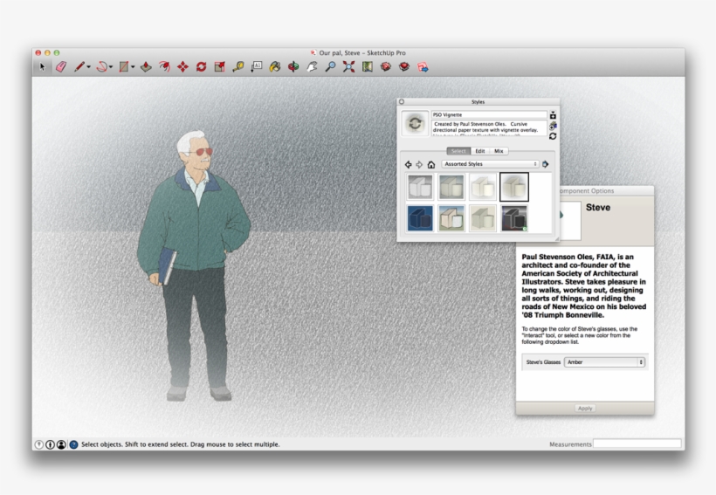
Task: Select the arrow Select tool
Action: tap(43, 67)
